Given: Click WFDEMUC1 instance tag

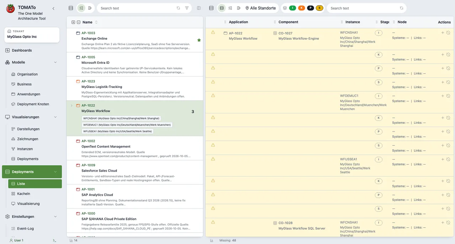Looking at the screenshot, I should tap(127, 125).
